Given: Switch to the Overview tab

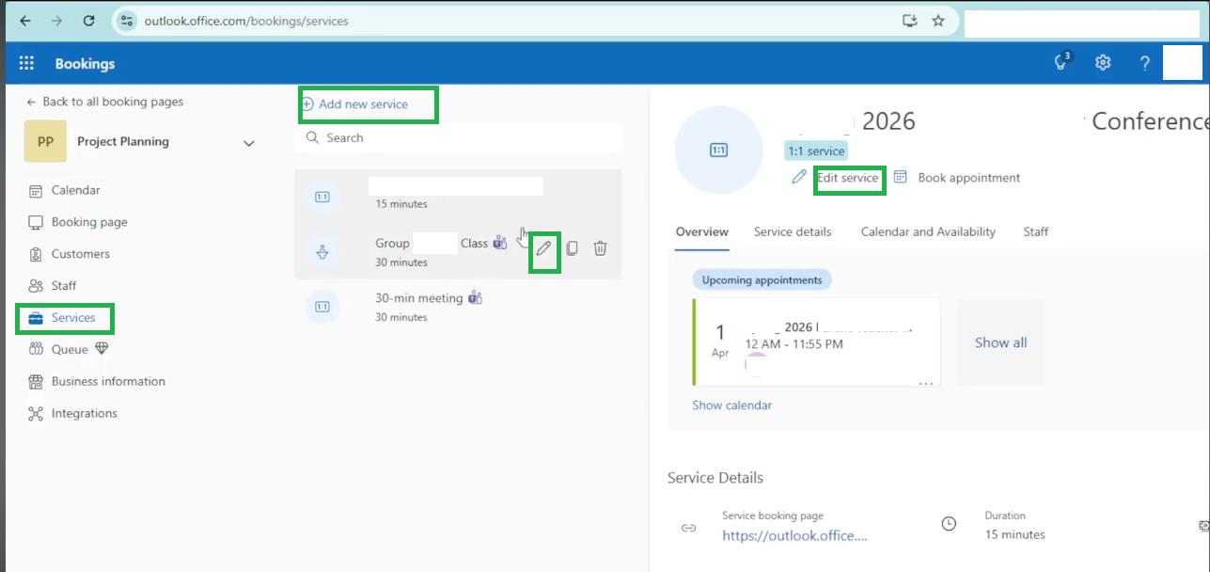Looking at the screenshot, I should [701, 231].
